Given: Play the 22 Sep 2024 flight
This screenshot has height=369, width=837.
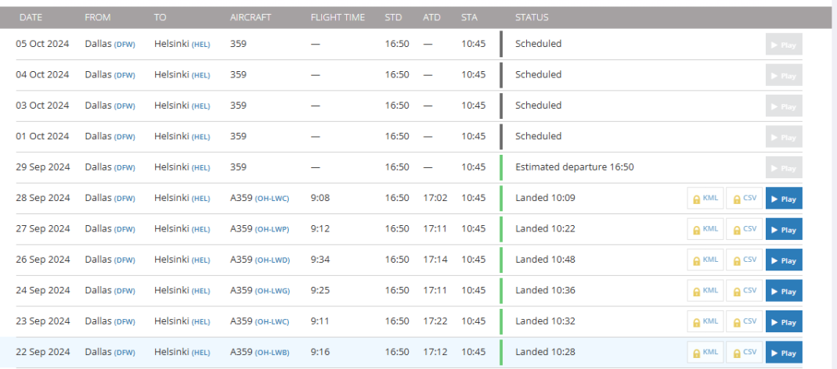Looking at the screenshot, I should tap(784, 353).
